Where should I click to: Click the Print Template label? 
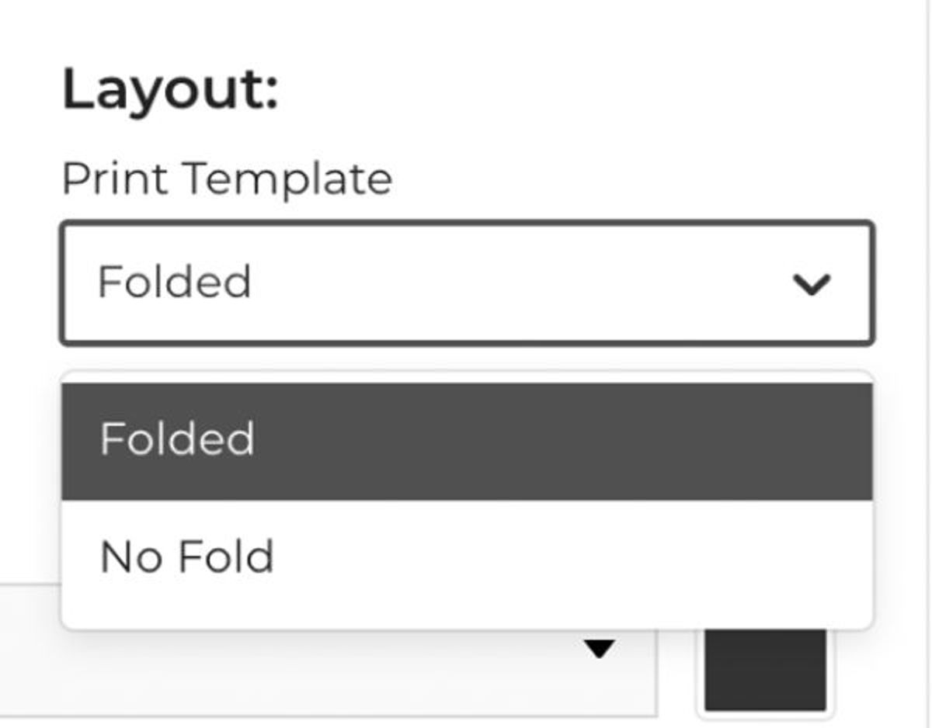(228, 177)
